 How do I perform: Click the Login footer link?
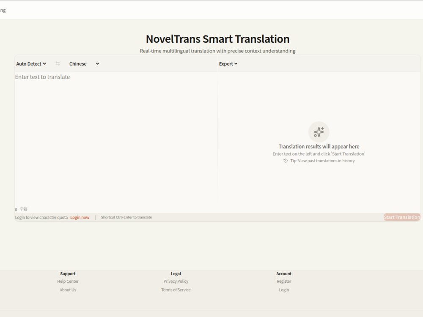click(284, 290)
